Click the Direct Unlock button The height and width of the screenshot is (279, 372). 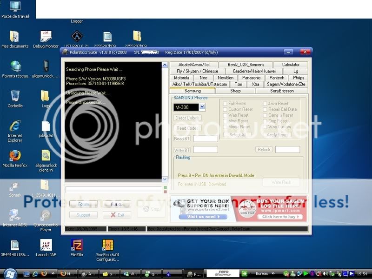187,118
